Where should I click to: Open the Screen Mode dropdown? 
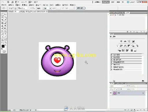[36, 2]
